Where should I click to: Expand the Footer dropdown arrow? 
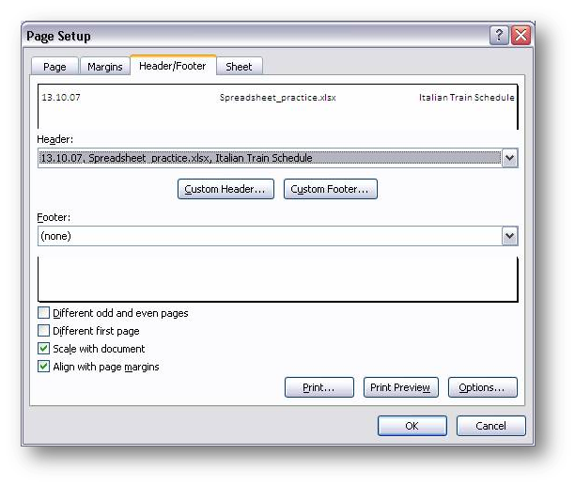click(509, 236)
